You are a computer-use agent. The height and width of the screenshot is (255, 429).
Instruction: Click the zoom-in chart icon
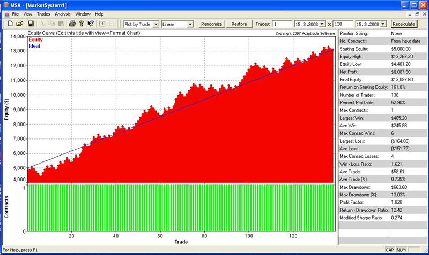pos(102,24)
